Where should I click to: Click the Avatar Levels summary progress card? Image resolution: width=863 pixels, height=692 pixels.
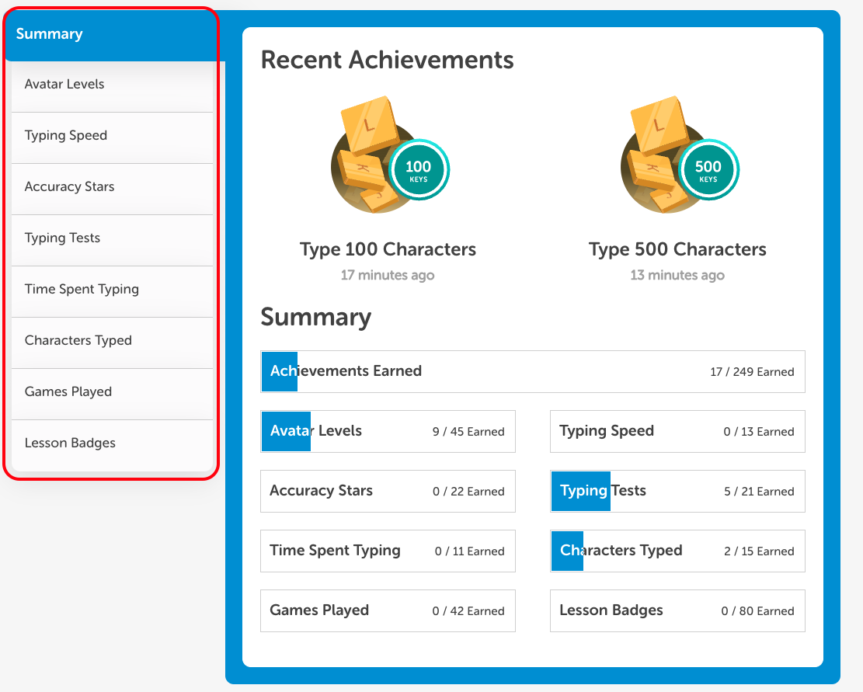point(388,431)
